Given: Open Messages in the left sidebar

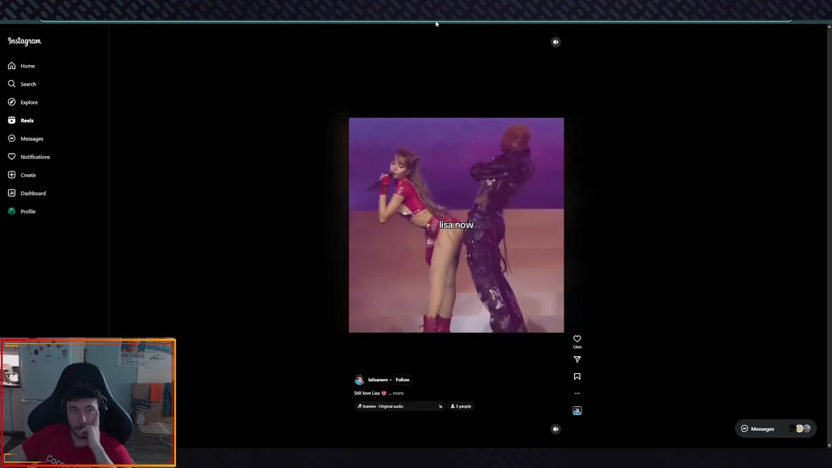Looking at the screenshot, I should coord(25,138).
